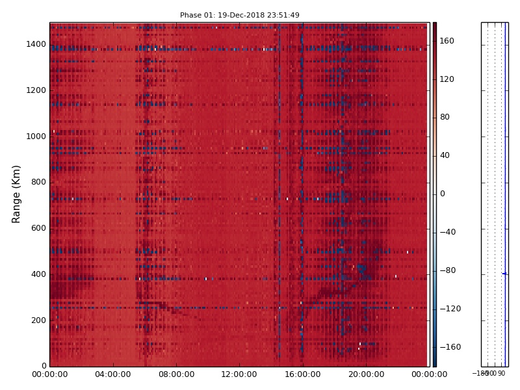
Task: Click the colorbar label 40
Action: [x=445, y=155]
